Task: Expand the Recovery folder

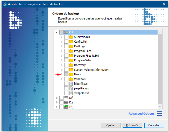Action: click(62, 65)
